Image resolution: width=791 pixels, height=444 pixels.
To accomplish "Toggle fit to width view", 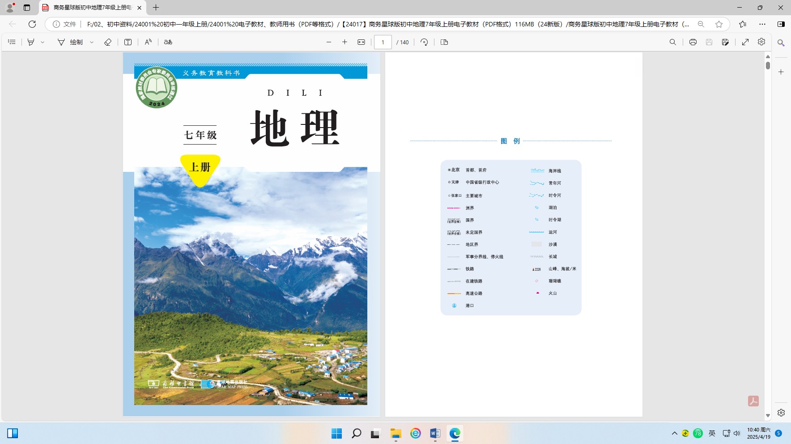I will [361, 42].
